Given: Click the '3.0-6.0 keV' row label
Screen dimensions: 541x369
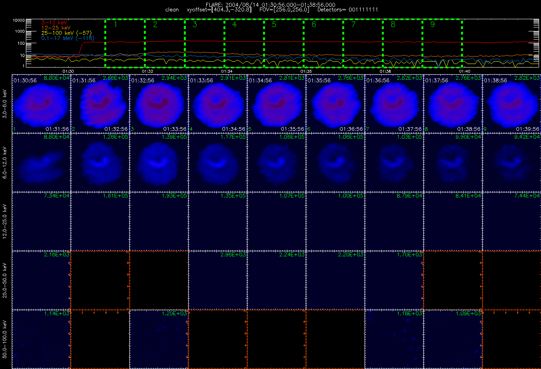Looking at the screenshot, I should pyautogui.click(x=5, y=104).
